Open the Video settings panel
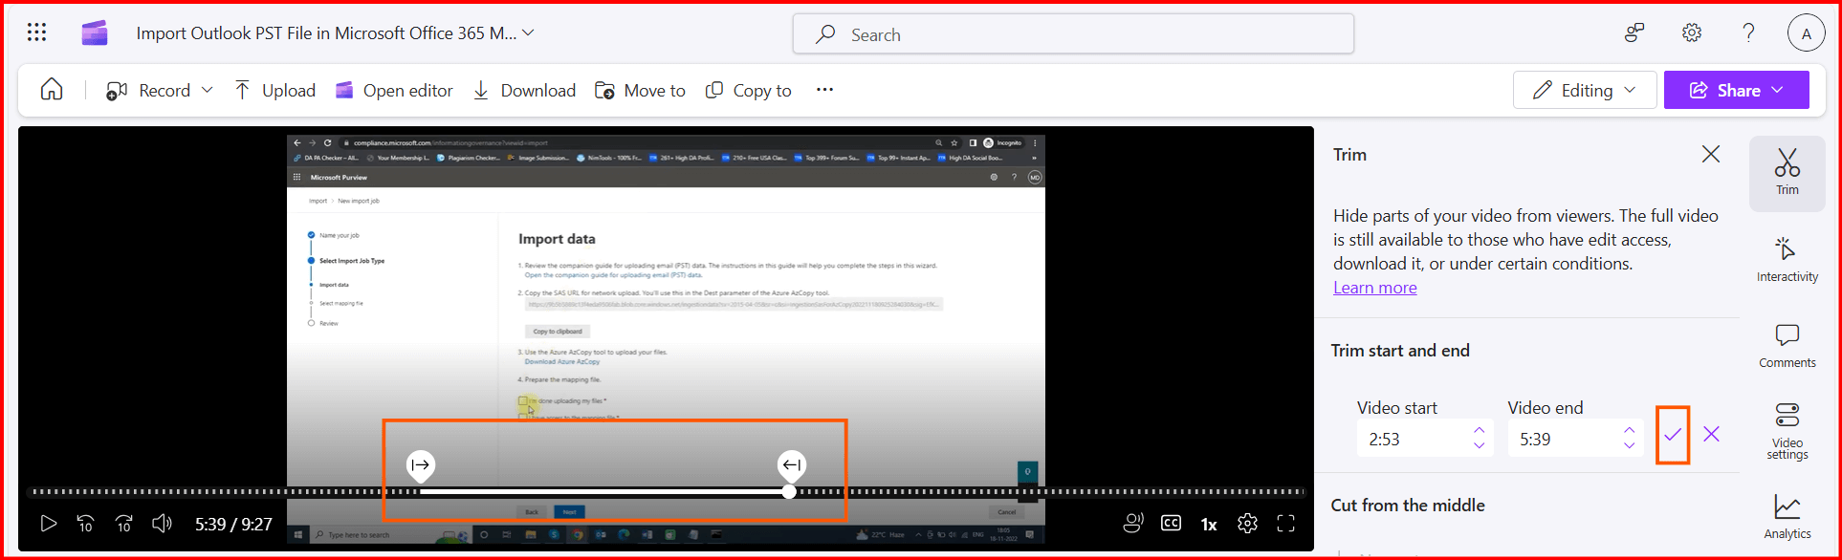 [1787, 432]
